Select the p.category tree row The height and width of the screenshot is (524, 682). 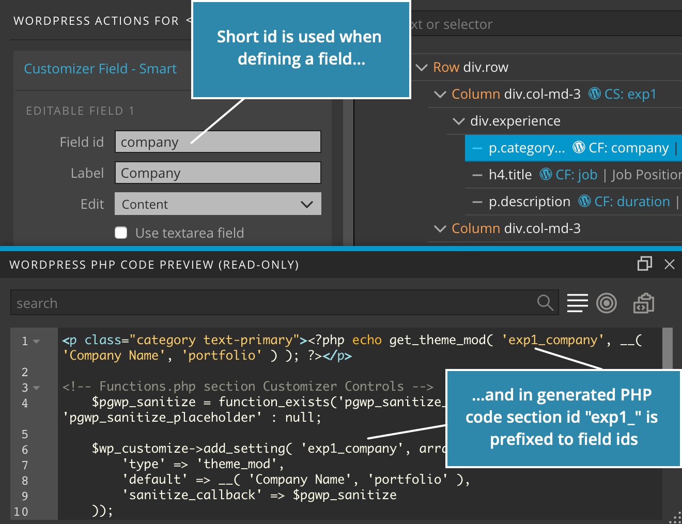(574, 148)
